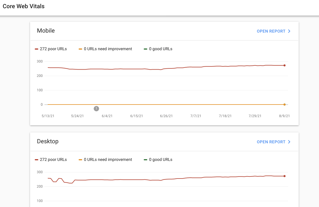Click the orange dash icon in the Mobile legend
Viewport: 319px width, 207px height.
[80, 49]
